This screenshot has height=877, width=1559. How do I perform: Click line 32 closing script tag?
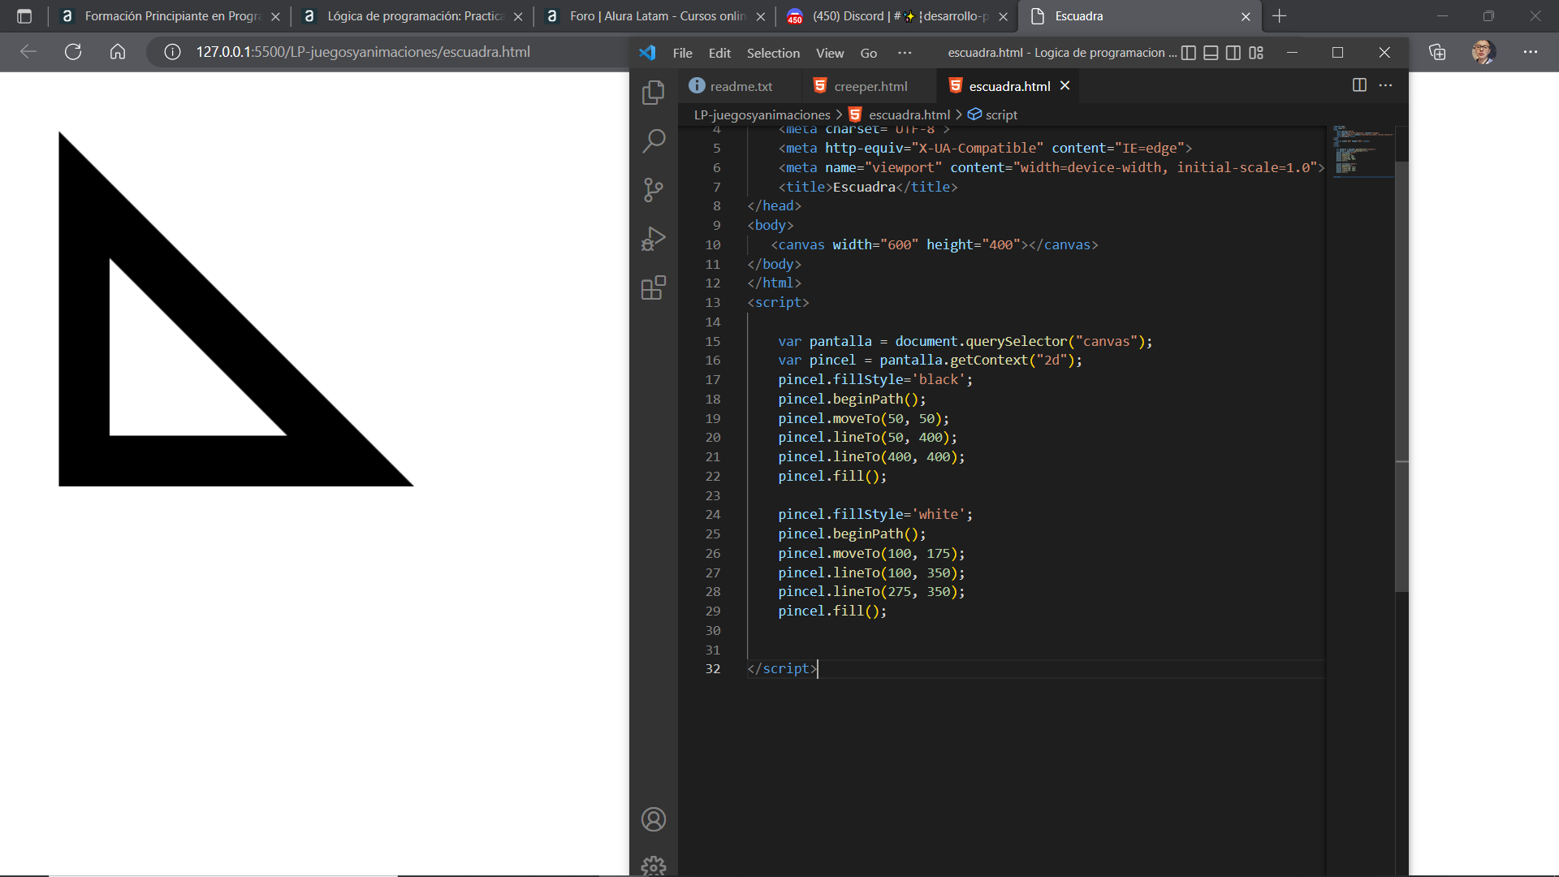point(782,668)
